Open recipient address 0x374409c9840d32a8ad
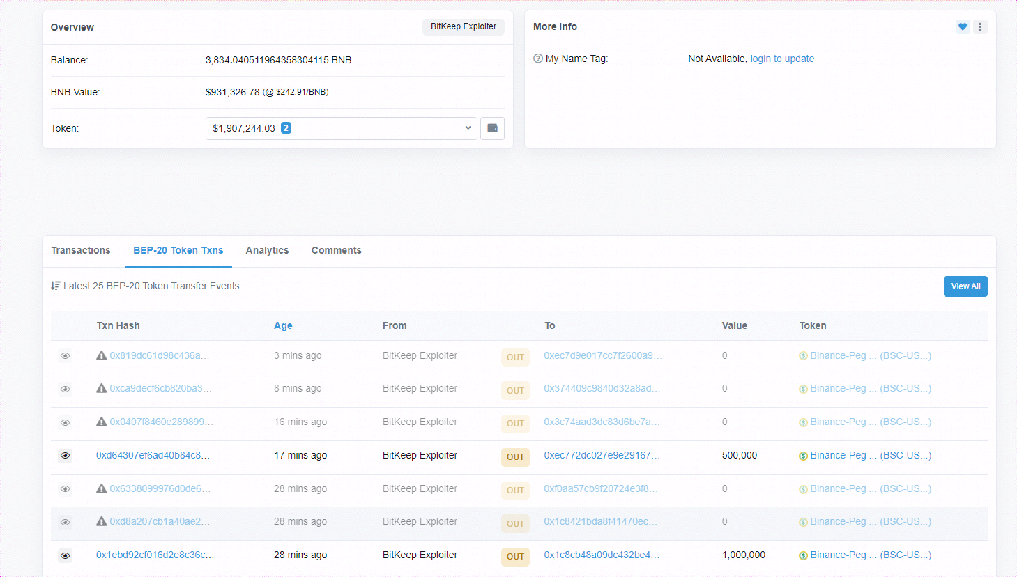Image resolution: width=1017 pixels, height=577 pixels. tap(602, 388)
